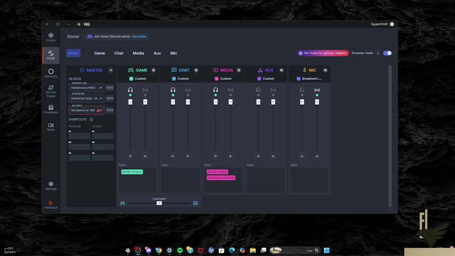Viewport: 455px width, 256px height.
Task: Toggle CHAT channel stream broadcast output
Action: point(188,90)
